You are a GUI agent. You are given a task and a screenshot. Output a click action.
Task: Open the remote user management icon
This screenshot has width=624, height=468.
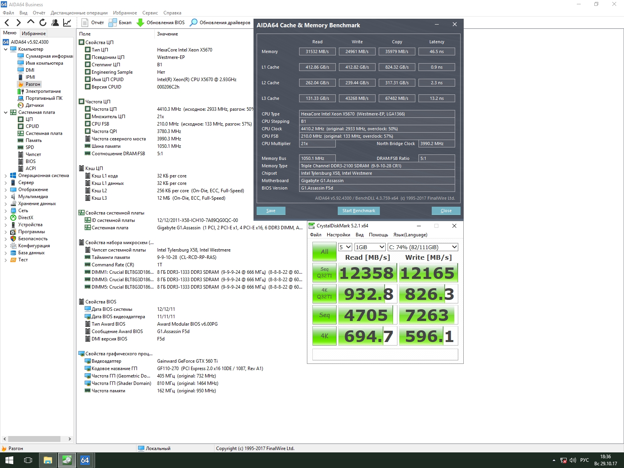[x=55, y=23]
